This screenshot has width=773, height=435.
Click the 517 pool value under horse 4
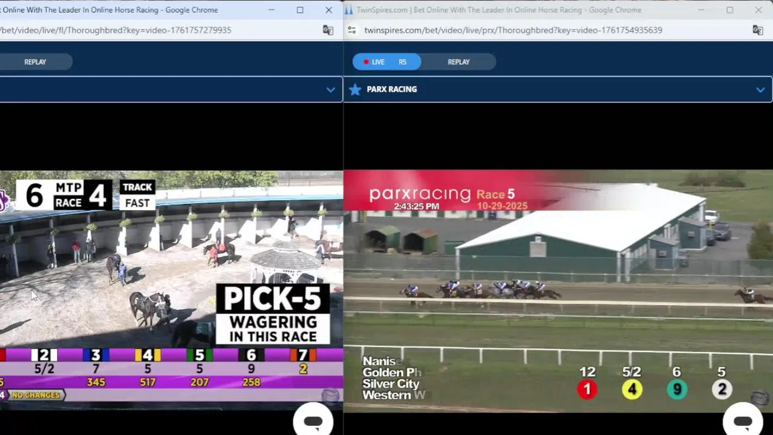[x=148, y=382]
